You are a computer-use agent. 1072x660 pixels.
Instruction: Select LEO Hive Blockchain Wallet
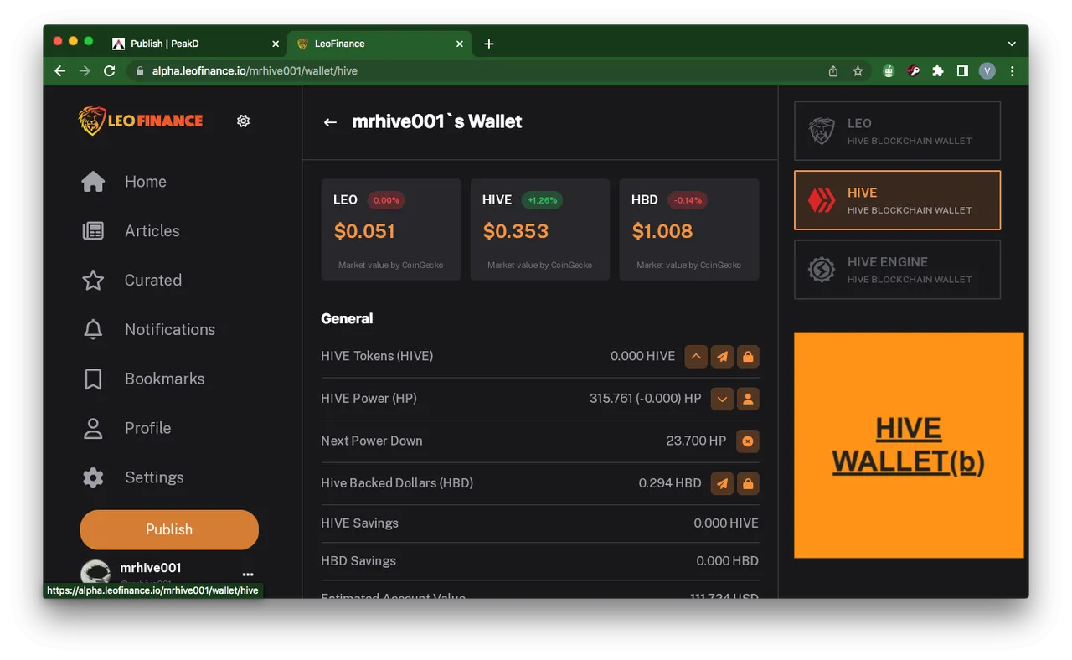tap(897, 131)
